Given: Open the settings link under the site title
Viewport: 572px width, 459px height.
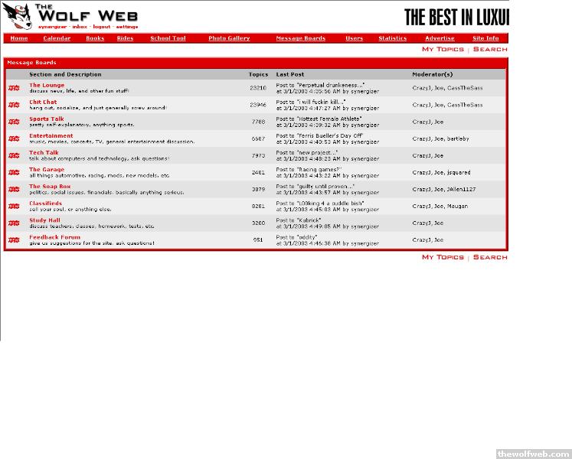Looking at the screenshot, I should tap(126, 27).
